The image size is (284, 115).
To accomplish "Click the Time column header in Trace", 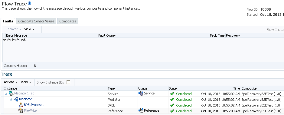I will click(x=220, y=88).
